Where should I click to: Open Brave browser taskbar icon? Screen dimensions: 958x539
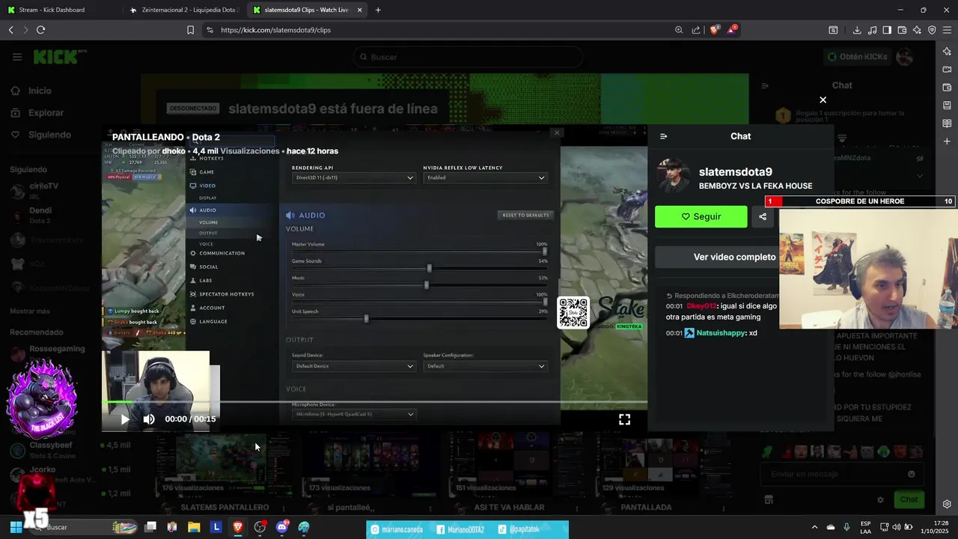(x=238, y=527)
